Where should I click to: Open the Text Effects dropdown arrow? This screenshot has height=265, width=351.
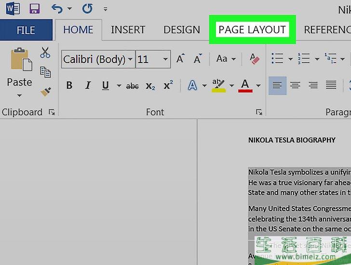(204, 85)
